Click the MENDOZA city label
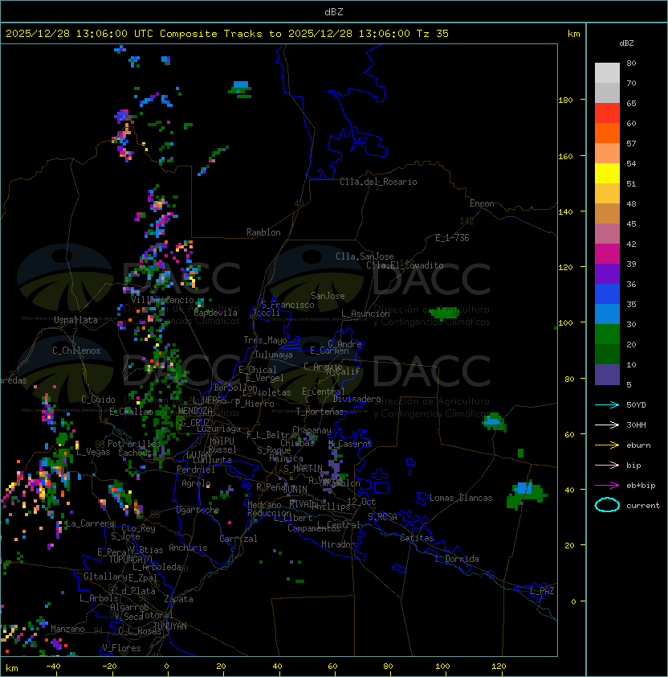668x677 pixels. point(195,411)
